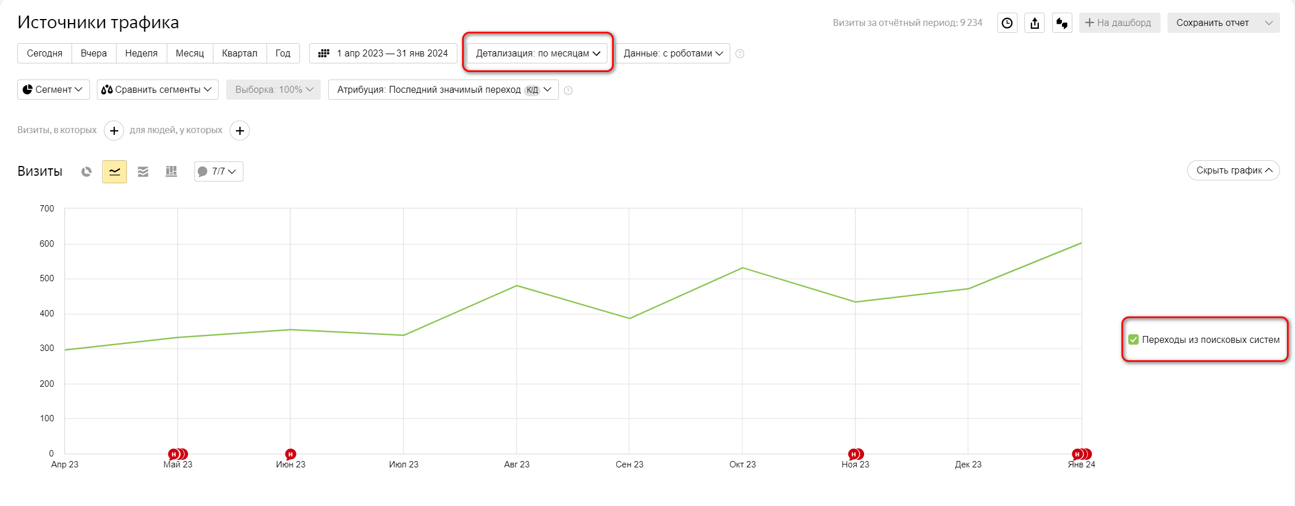
Task: Uncheck 'Переходы из поисковых систем' checkbox
Action: pyautogui.click(x=1133, y=339)
